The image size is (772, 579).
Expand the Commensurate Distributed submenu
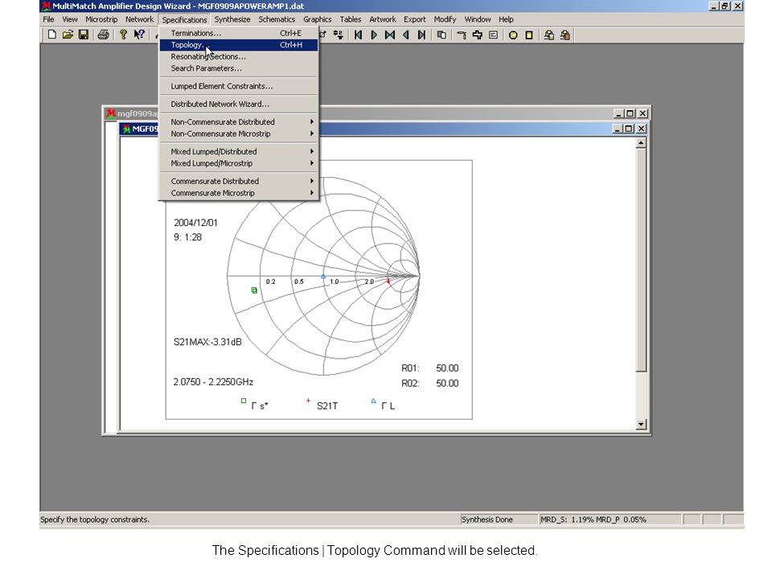[x=239, y=181]
